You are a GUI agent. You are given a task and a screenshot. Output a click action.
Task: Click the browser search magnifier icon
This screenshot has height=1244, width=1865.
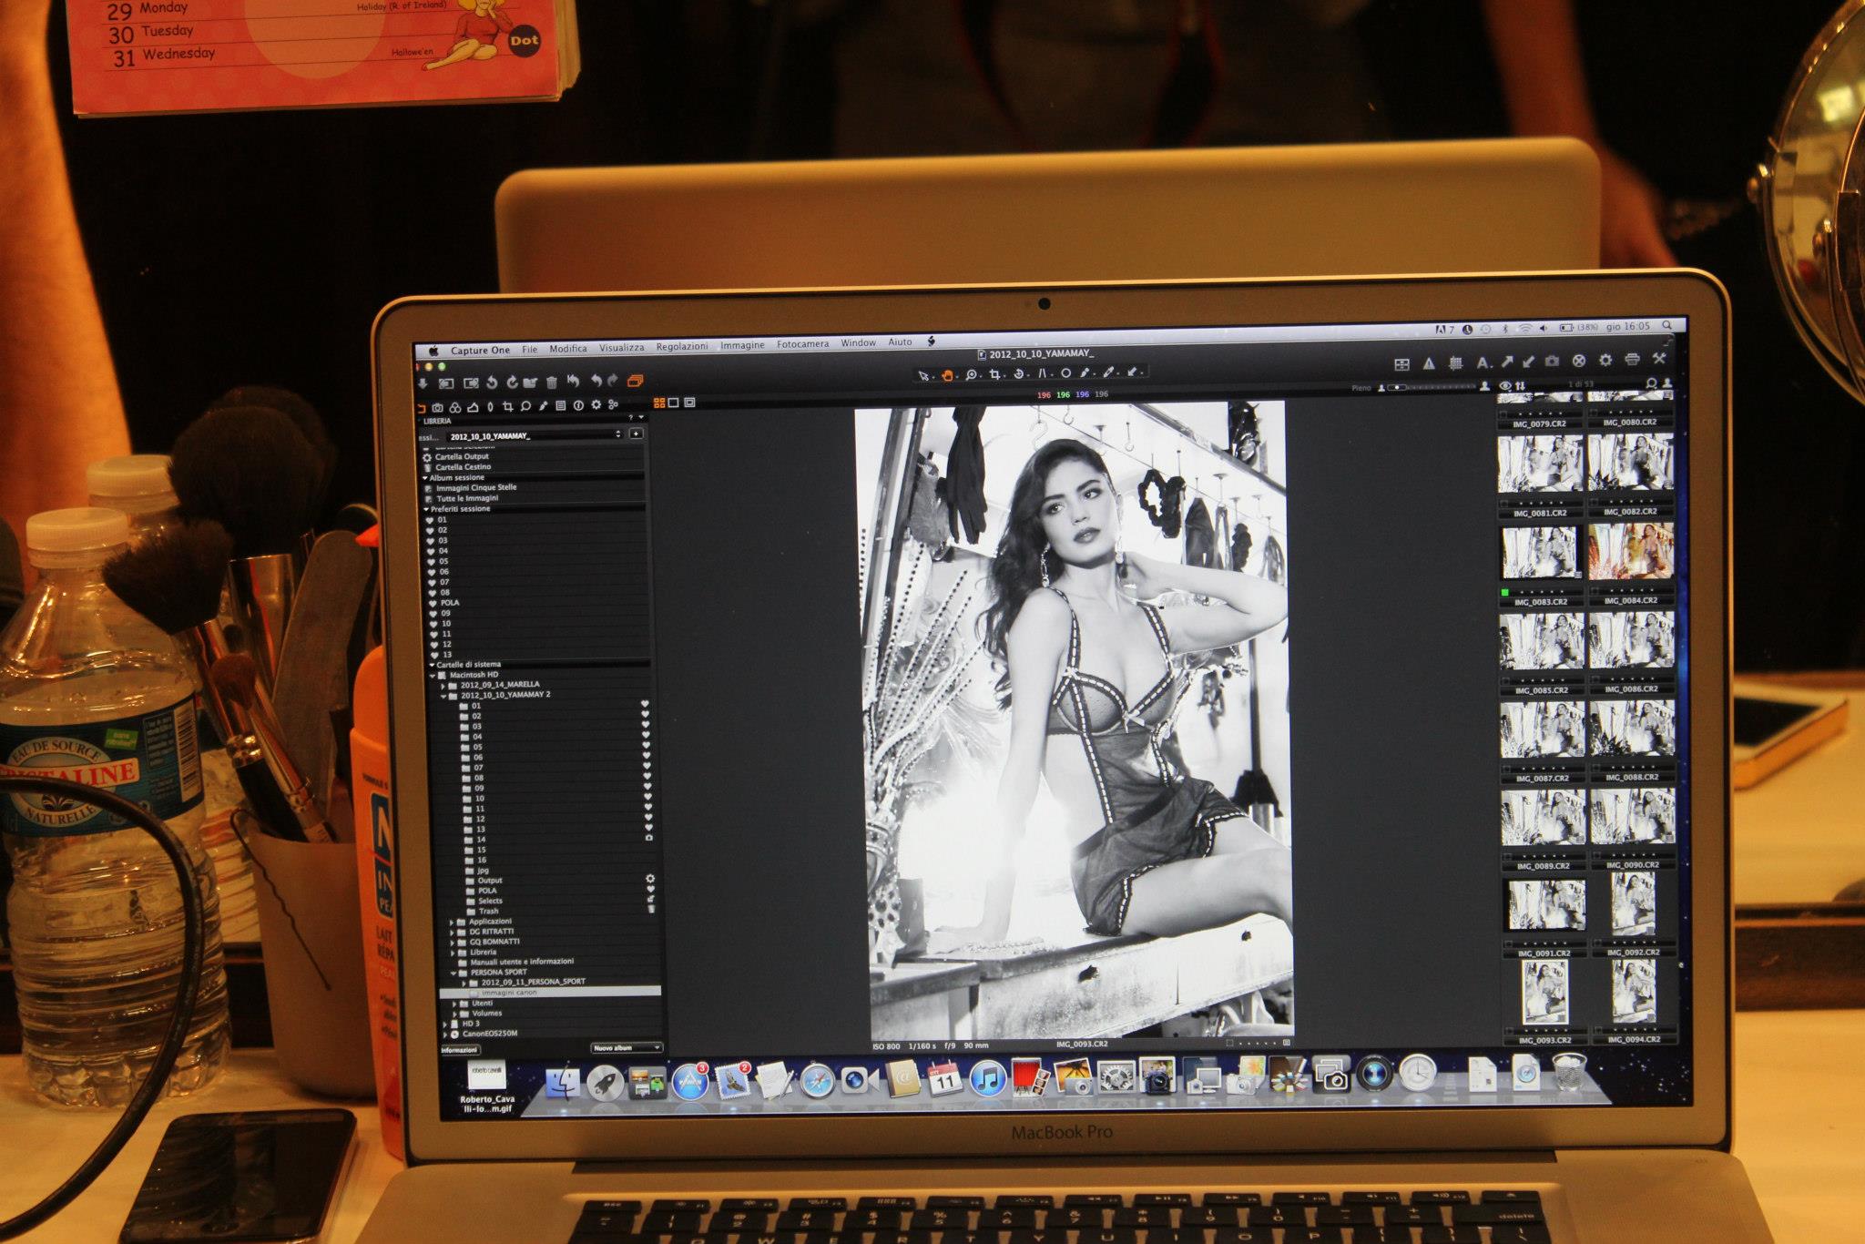click(1651, 383)
